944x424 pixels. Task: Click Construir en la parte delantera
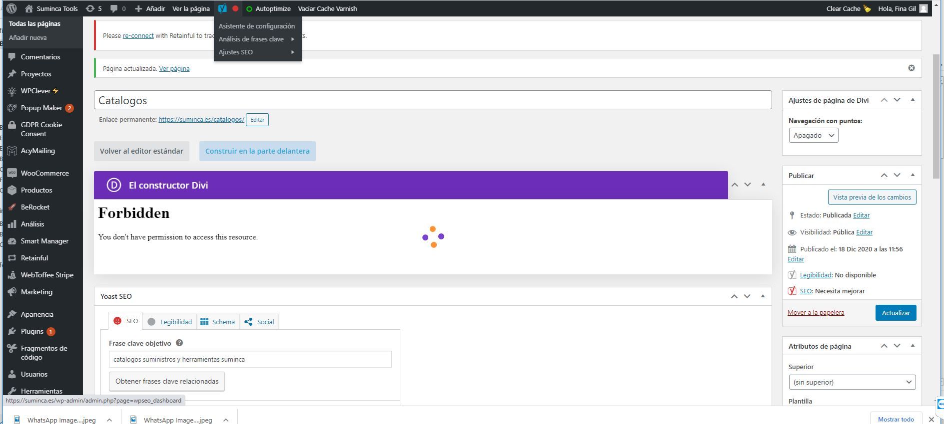tap(257, 151)
